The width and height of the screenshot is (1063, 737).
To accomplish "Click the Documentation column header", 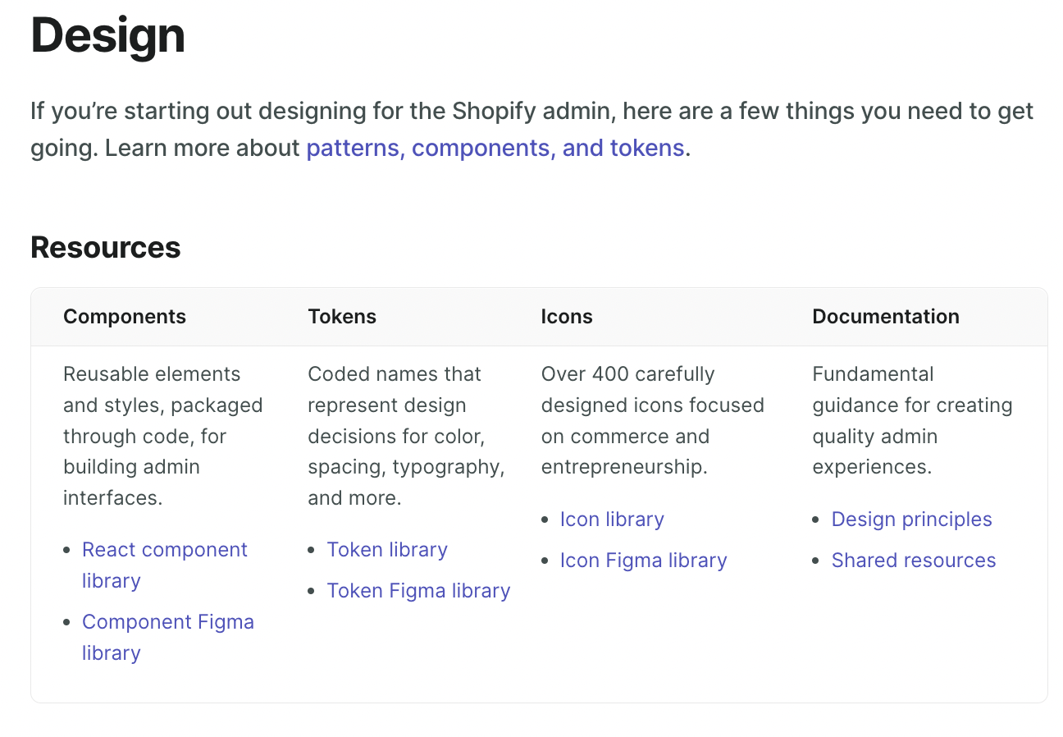I will pos(886,317).
